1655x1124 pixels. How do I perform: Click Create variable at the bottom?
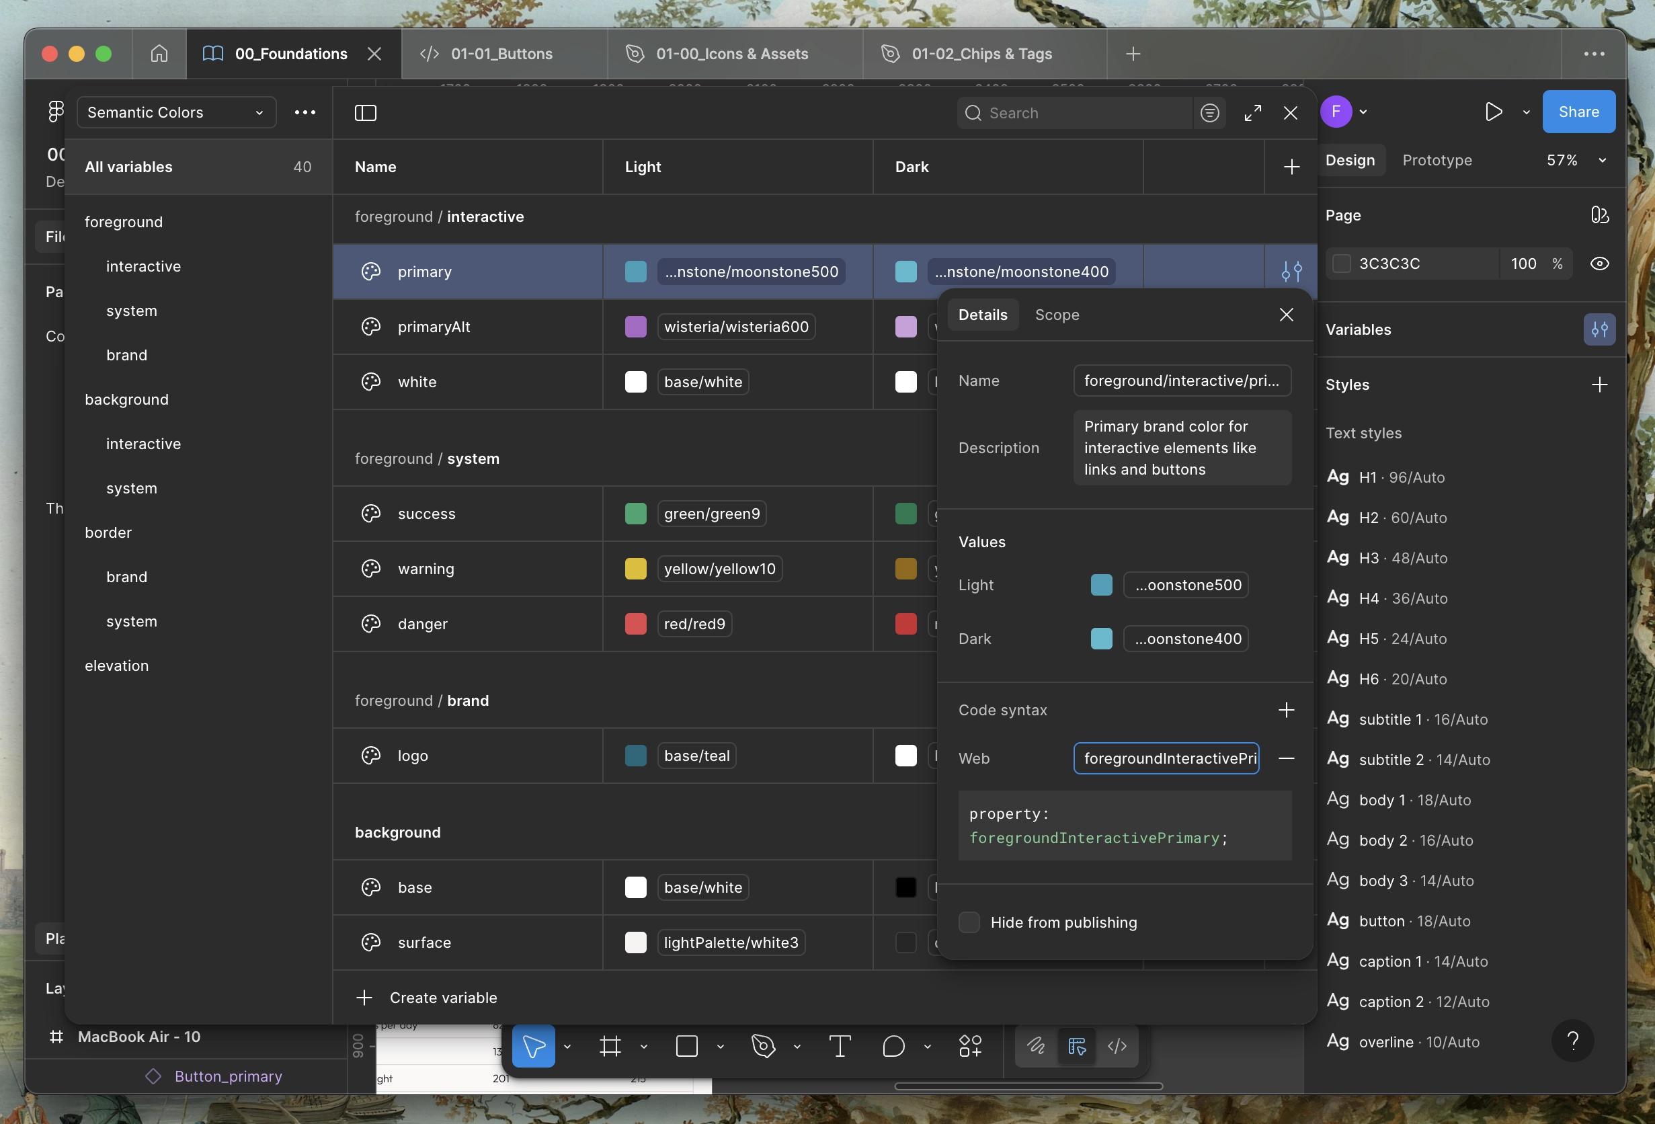click(442, 997)
